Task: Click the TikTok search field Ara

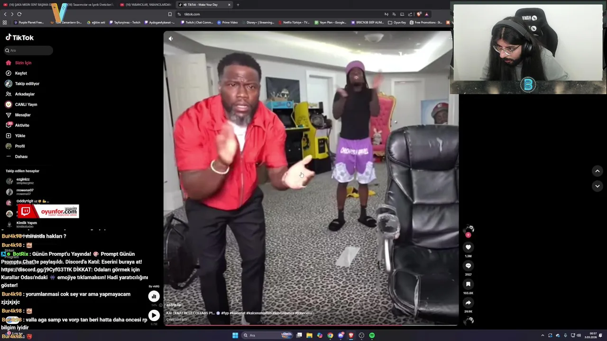Action: click(x=28, y=50)
